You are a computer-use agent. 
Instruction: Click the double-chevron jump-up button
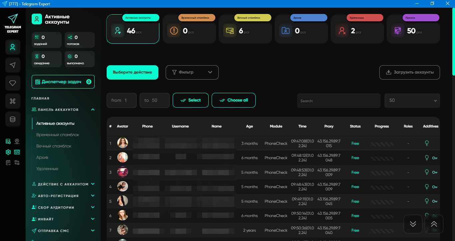434,224
